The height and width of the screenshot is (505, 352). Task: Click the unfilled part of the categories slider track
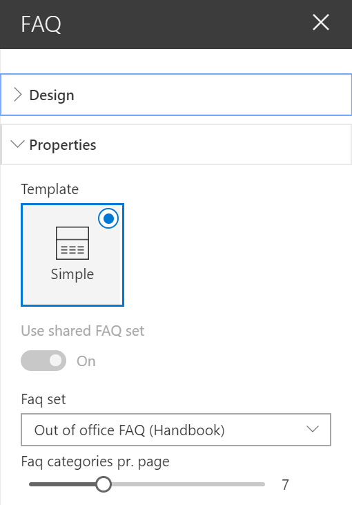188,484
